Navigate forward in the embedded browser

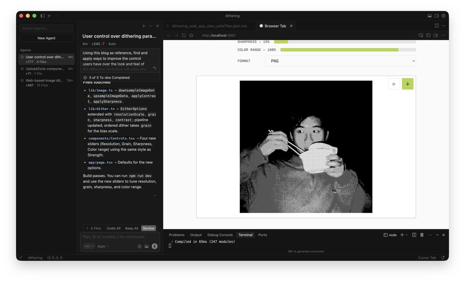tap(176, 35)
